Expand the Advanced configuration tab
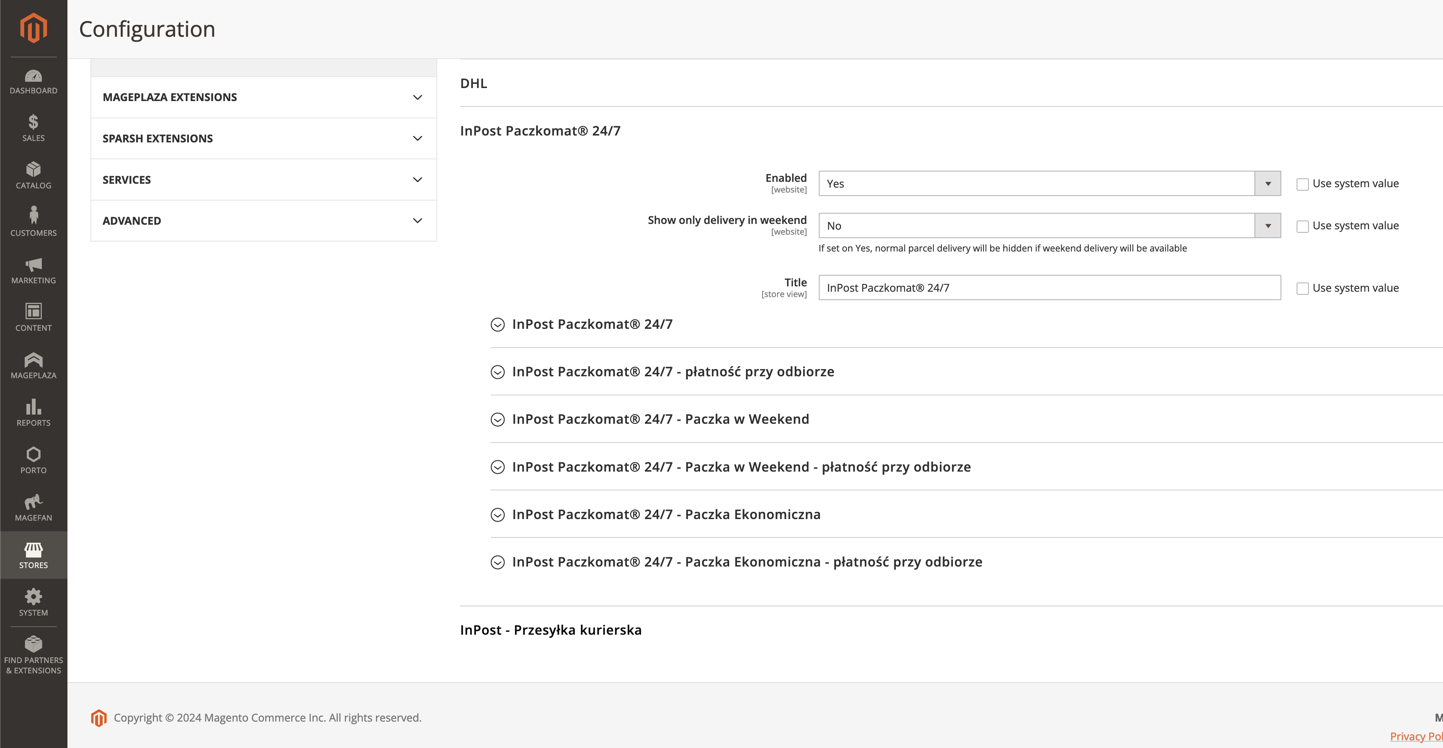The image size is (1443, 748). tap(263, 221)
